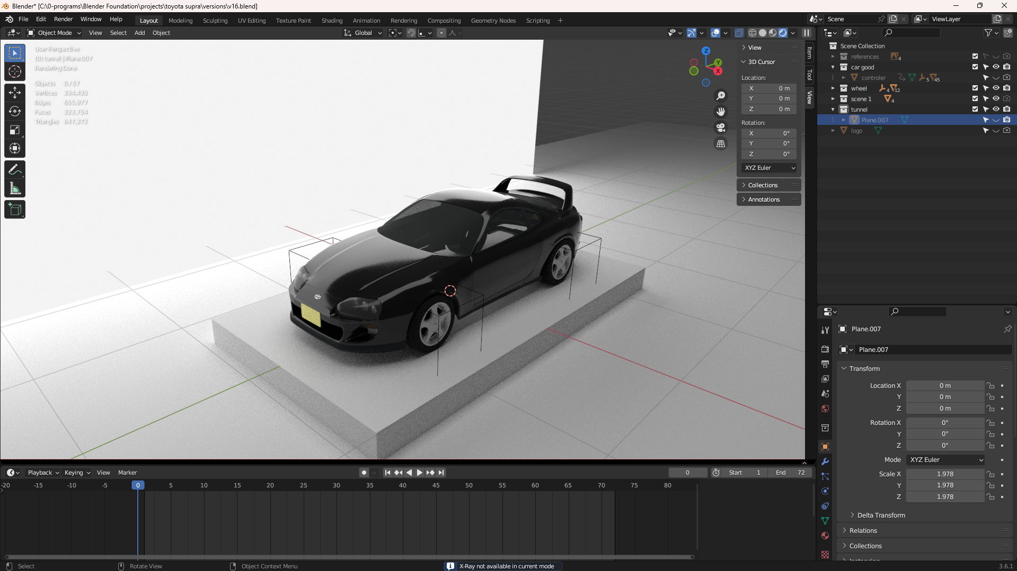Switch viewport to rendered shading
The image size is (1017, 571).
(783, 33)
